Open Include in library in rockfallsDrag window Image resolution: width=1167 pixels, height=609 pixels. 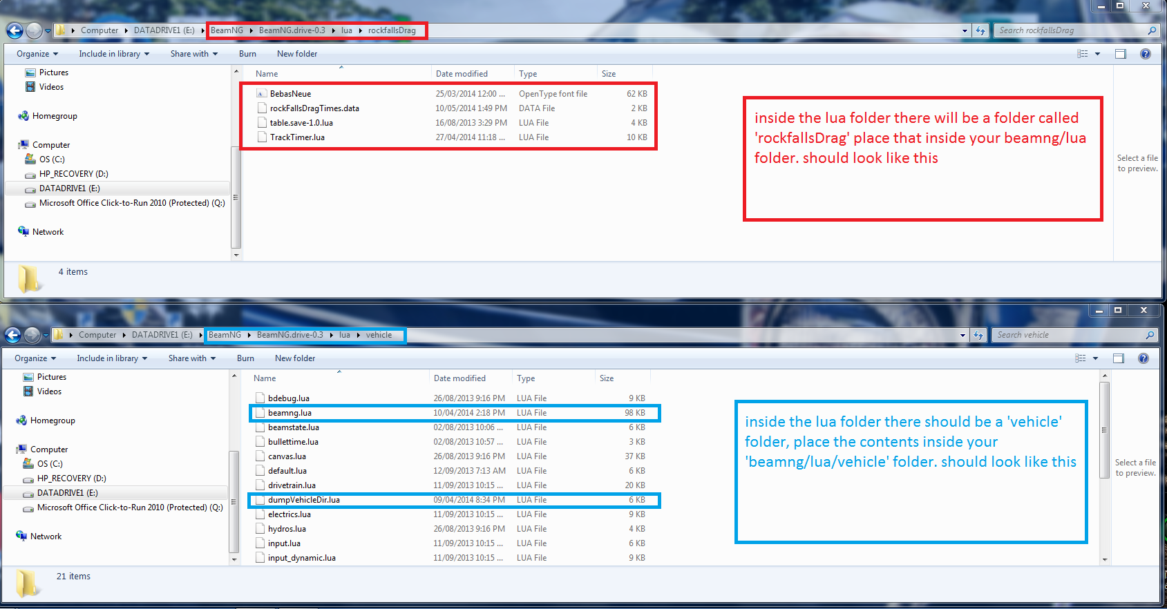114,54
